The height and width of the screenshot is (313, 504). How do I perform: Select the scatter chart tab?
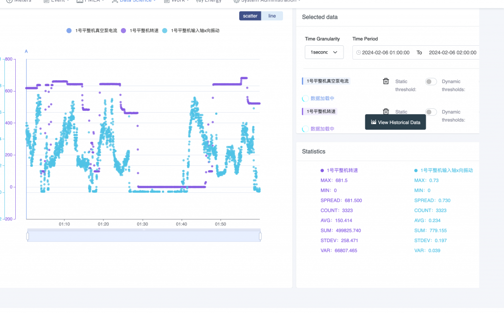(250, 16)
